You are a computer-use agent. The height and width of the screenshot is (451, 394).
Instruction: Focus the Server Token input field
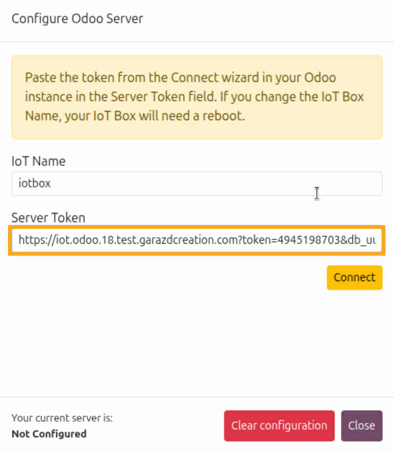196,240
